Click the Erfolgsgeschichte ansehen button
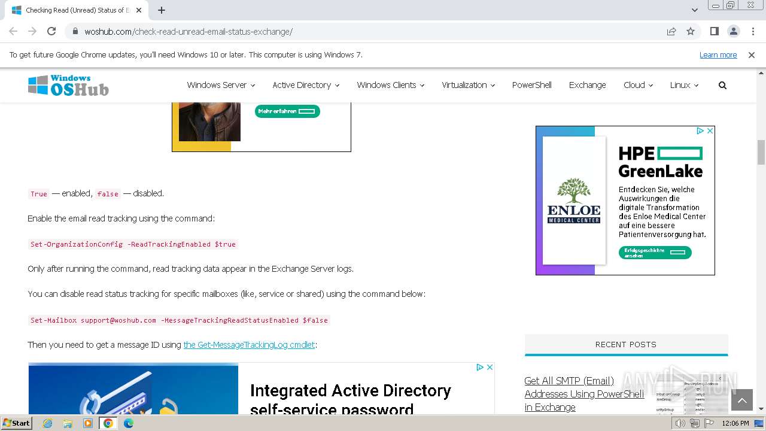The image size is (766, 431). 655,253
